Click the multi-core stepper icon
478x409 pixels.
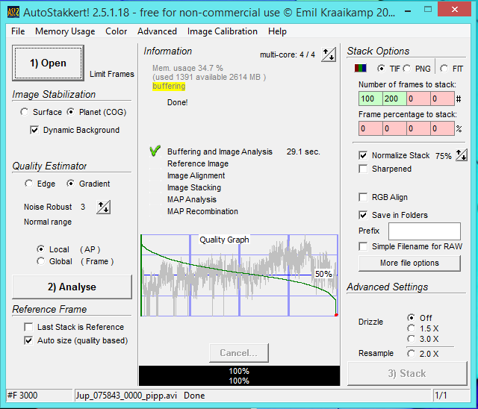(x=329, y=54)
